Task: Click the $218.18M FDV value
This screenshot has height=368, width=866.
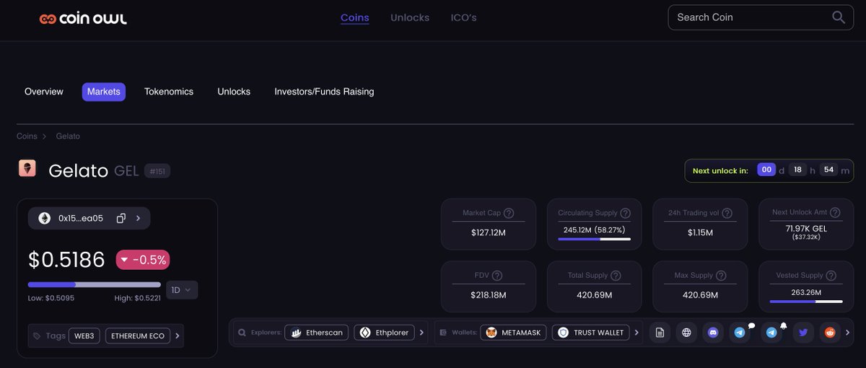Action: pos(489,295)
